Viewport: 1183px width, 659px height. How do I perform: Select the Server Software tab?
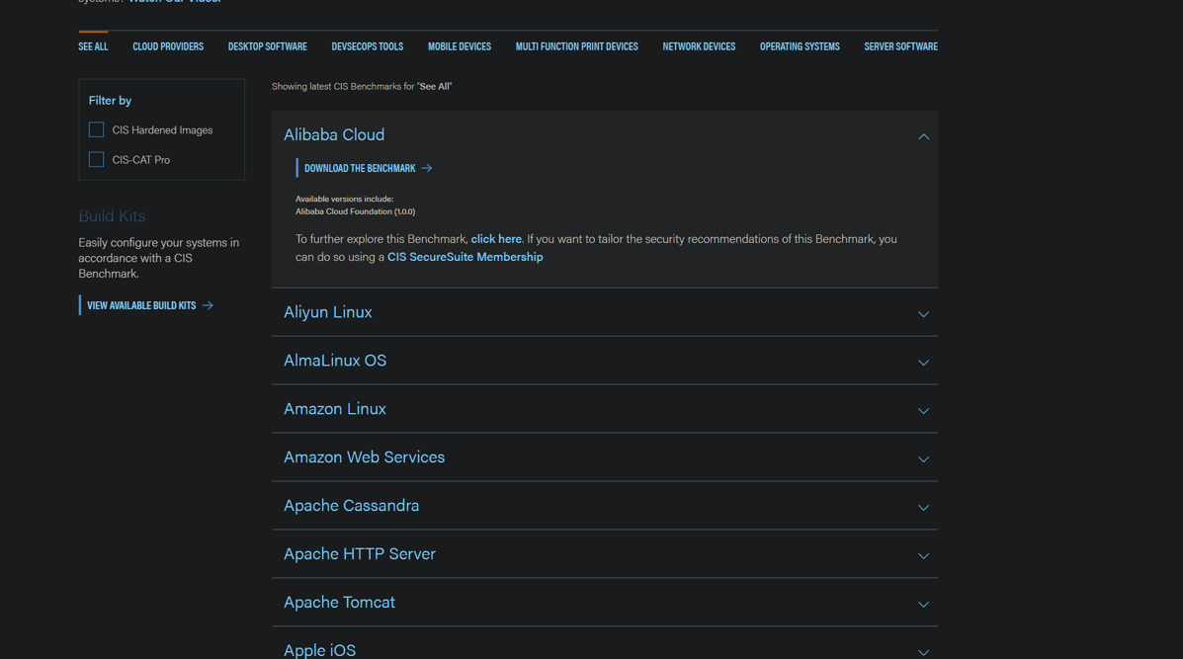900,46
